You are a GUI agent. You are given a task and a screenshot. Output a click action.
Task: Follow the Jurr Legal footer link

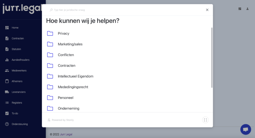(66, 134)
